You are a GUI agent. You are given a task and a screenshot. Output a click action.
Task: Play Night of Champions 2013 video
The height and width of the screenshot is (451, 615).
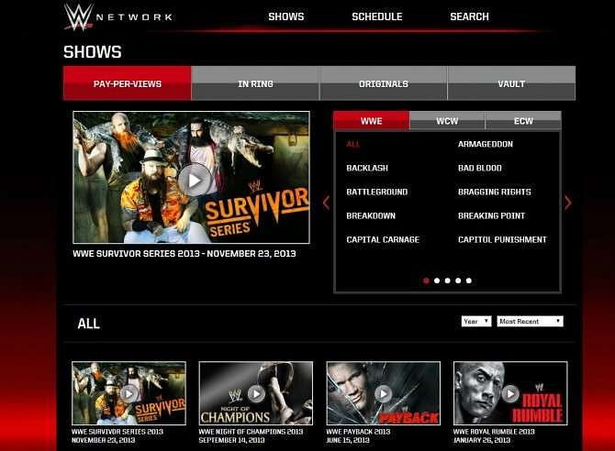(x=256, y=393)
